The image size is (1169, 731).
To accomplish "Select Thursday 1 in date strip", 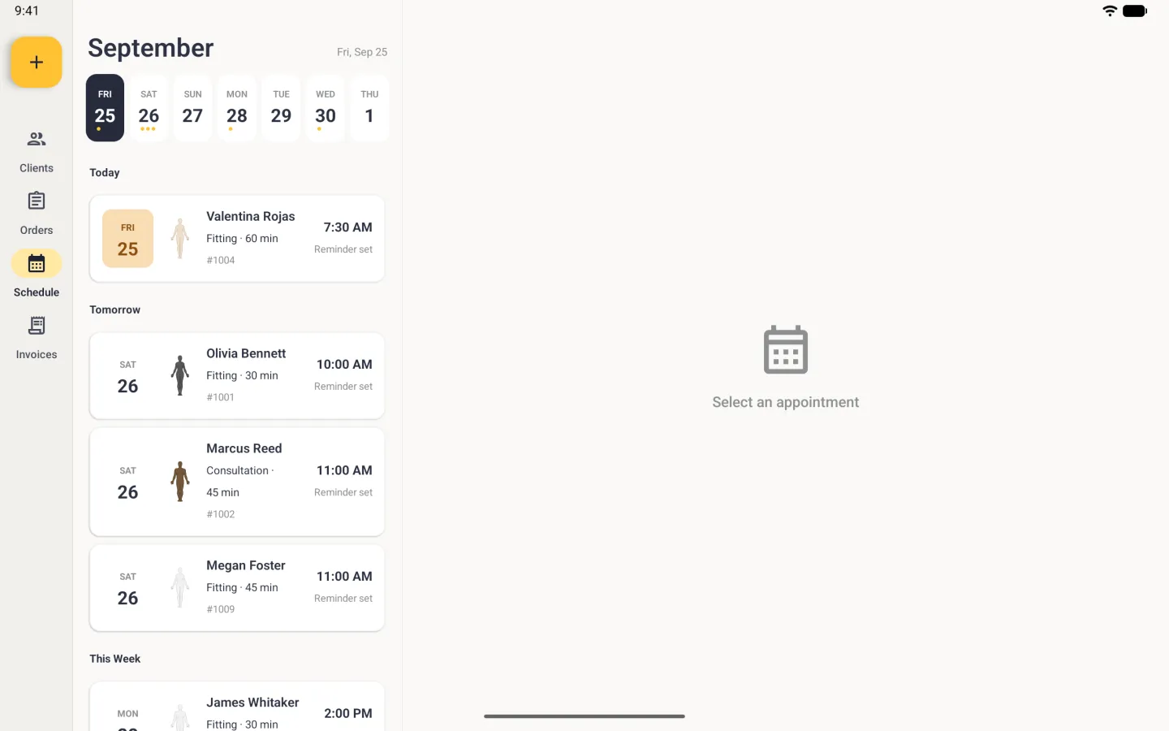I will pyautogui.click(x=369, y=108).
